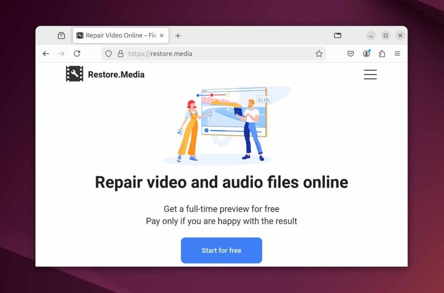Image resolution: width=444 pixels, height=293 pixels.
Task: Close the Repair Video Online tab
Action: point(162,36)
